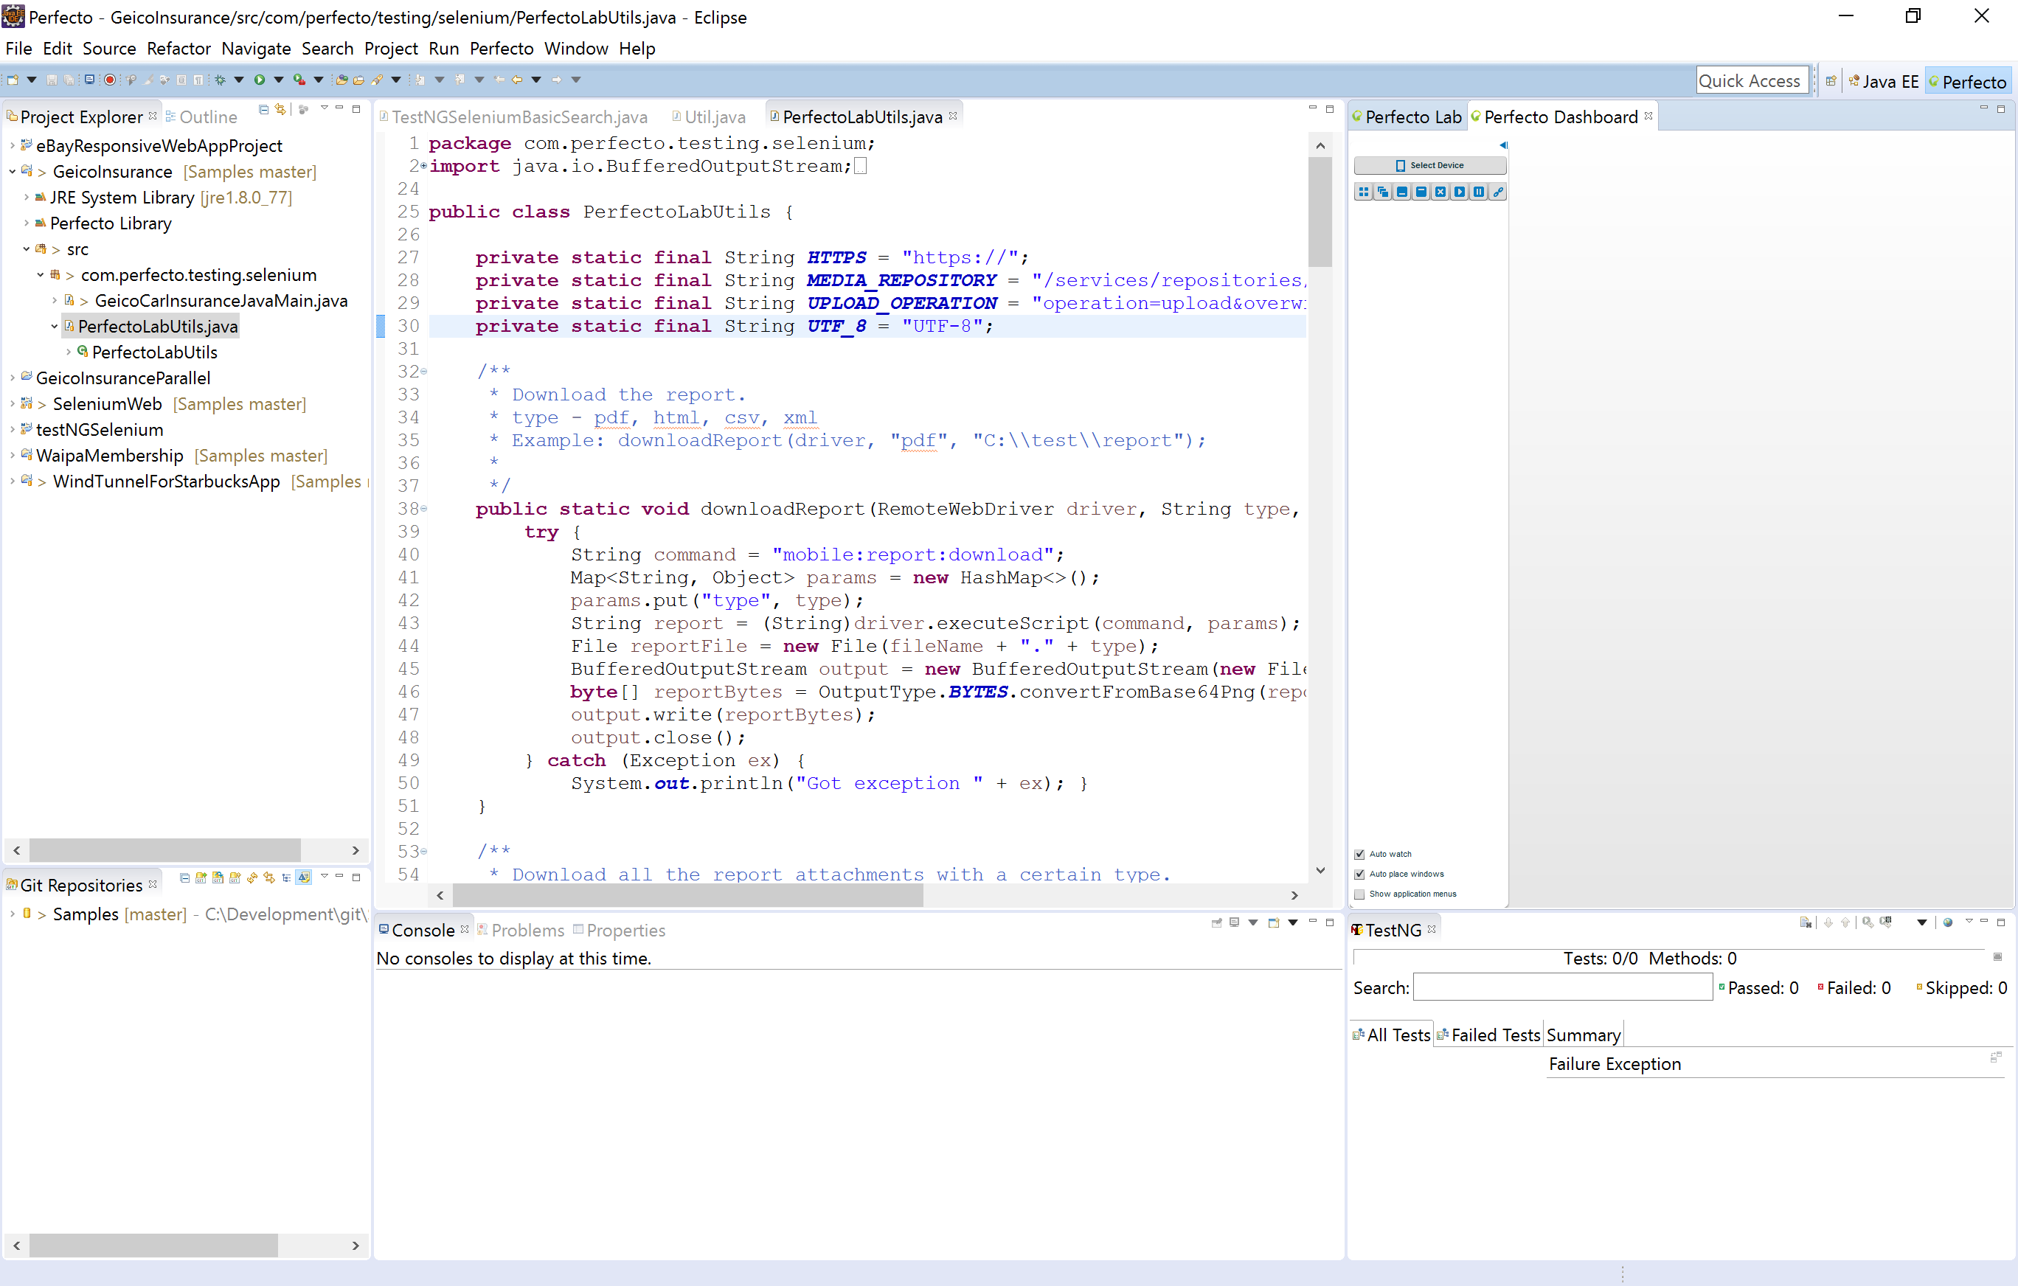This screenshot has height=1286, width=2018.
Task: Click the tile devices icon in Perfecto Dashboard
Action: [x=1364, y=192]
